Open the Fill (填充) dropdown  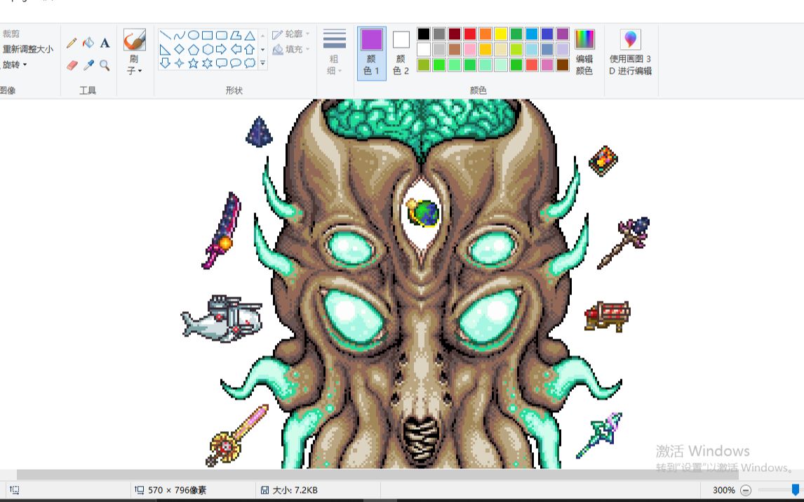tap(291, 49)
